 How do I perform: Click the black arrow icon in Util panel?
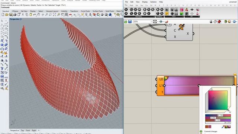pos(192,10)
